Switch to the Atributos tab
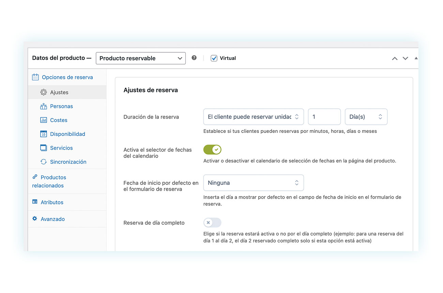This screenshot has width=443, height=293. click(52, 202)
